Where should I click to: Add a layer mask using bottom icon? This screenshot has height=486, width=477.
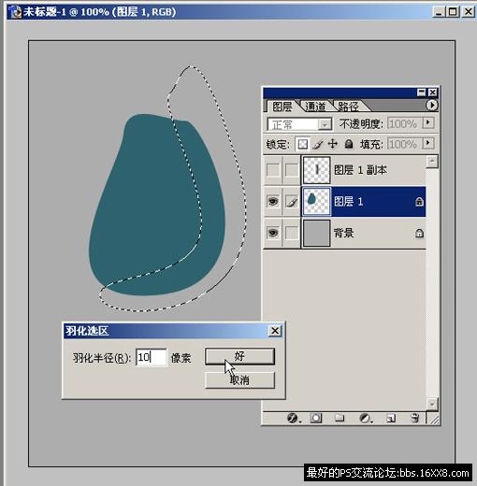click(315, 418)
